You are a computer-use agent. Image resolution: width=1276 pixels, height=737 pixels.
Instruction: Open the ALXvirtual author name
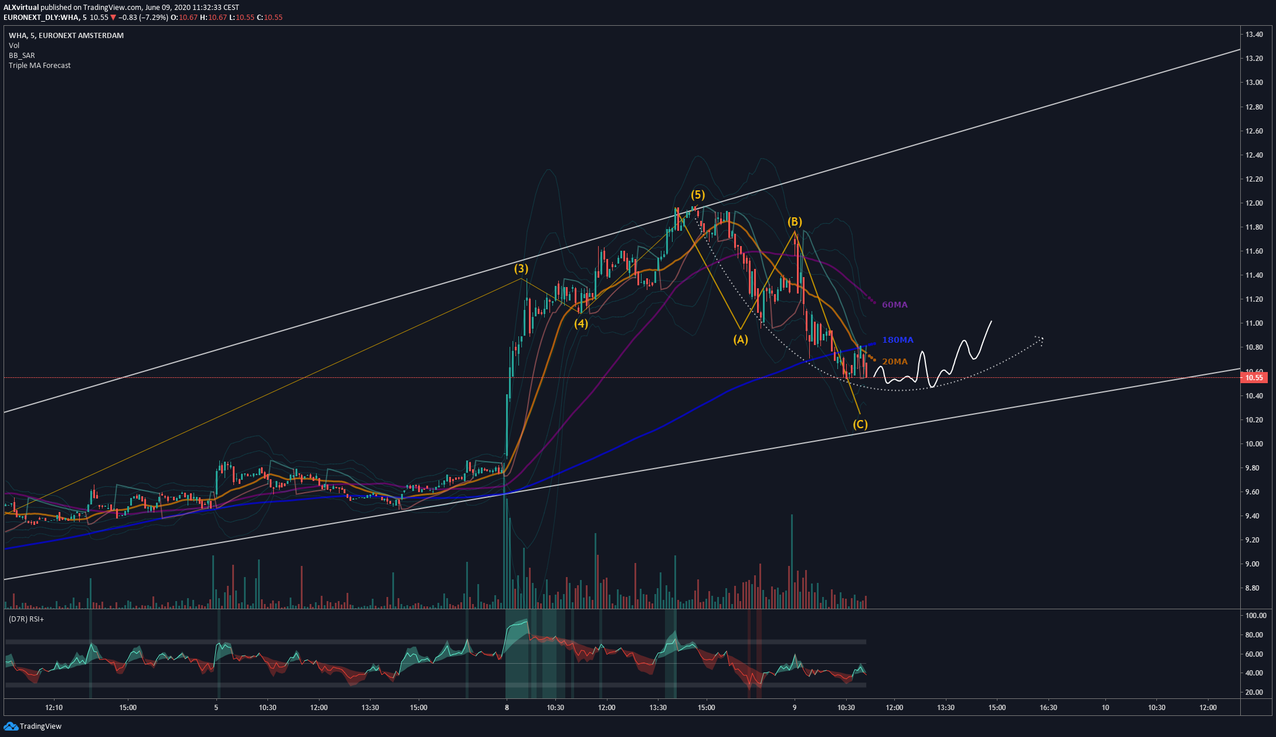tap(21, 8)
